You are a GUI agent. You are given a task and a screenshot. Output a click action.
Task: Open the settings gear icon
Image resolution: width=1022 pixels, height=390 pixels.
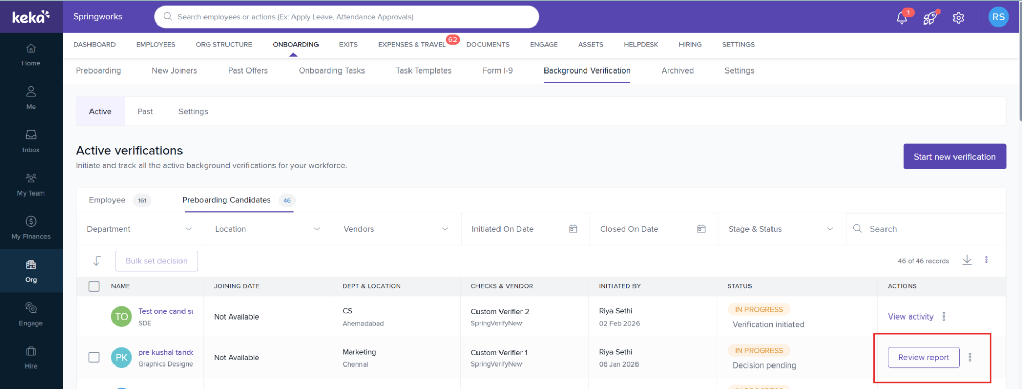pos(958,18)
